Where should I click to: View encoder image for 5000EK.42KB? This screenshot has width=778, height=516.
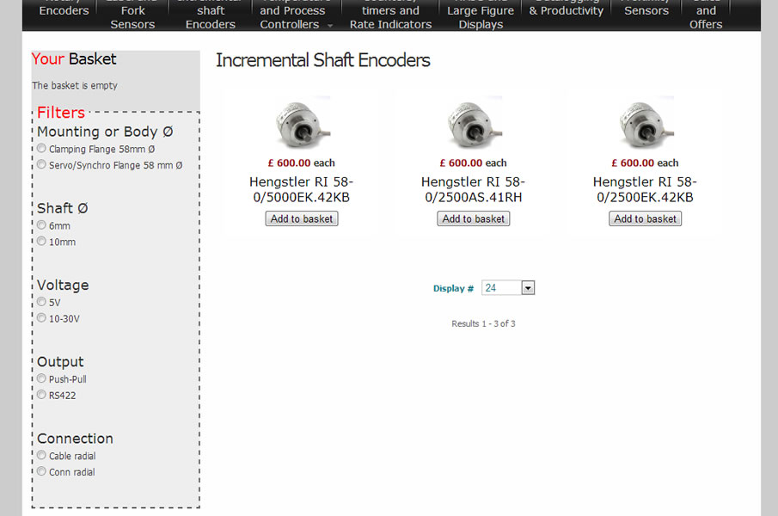click(303, 124)
